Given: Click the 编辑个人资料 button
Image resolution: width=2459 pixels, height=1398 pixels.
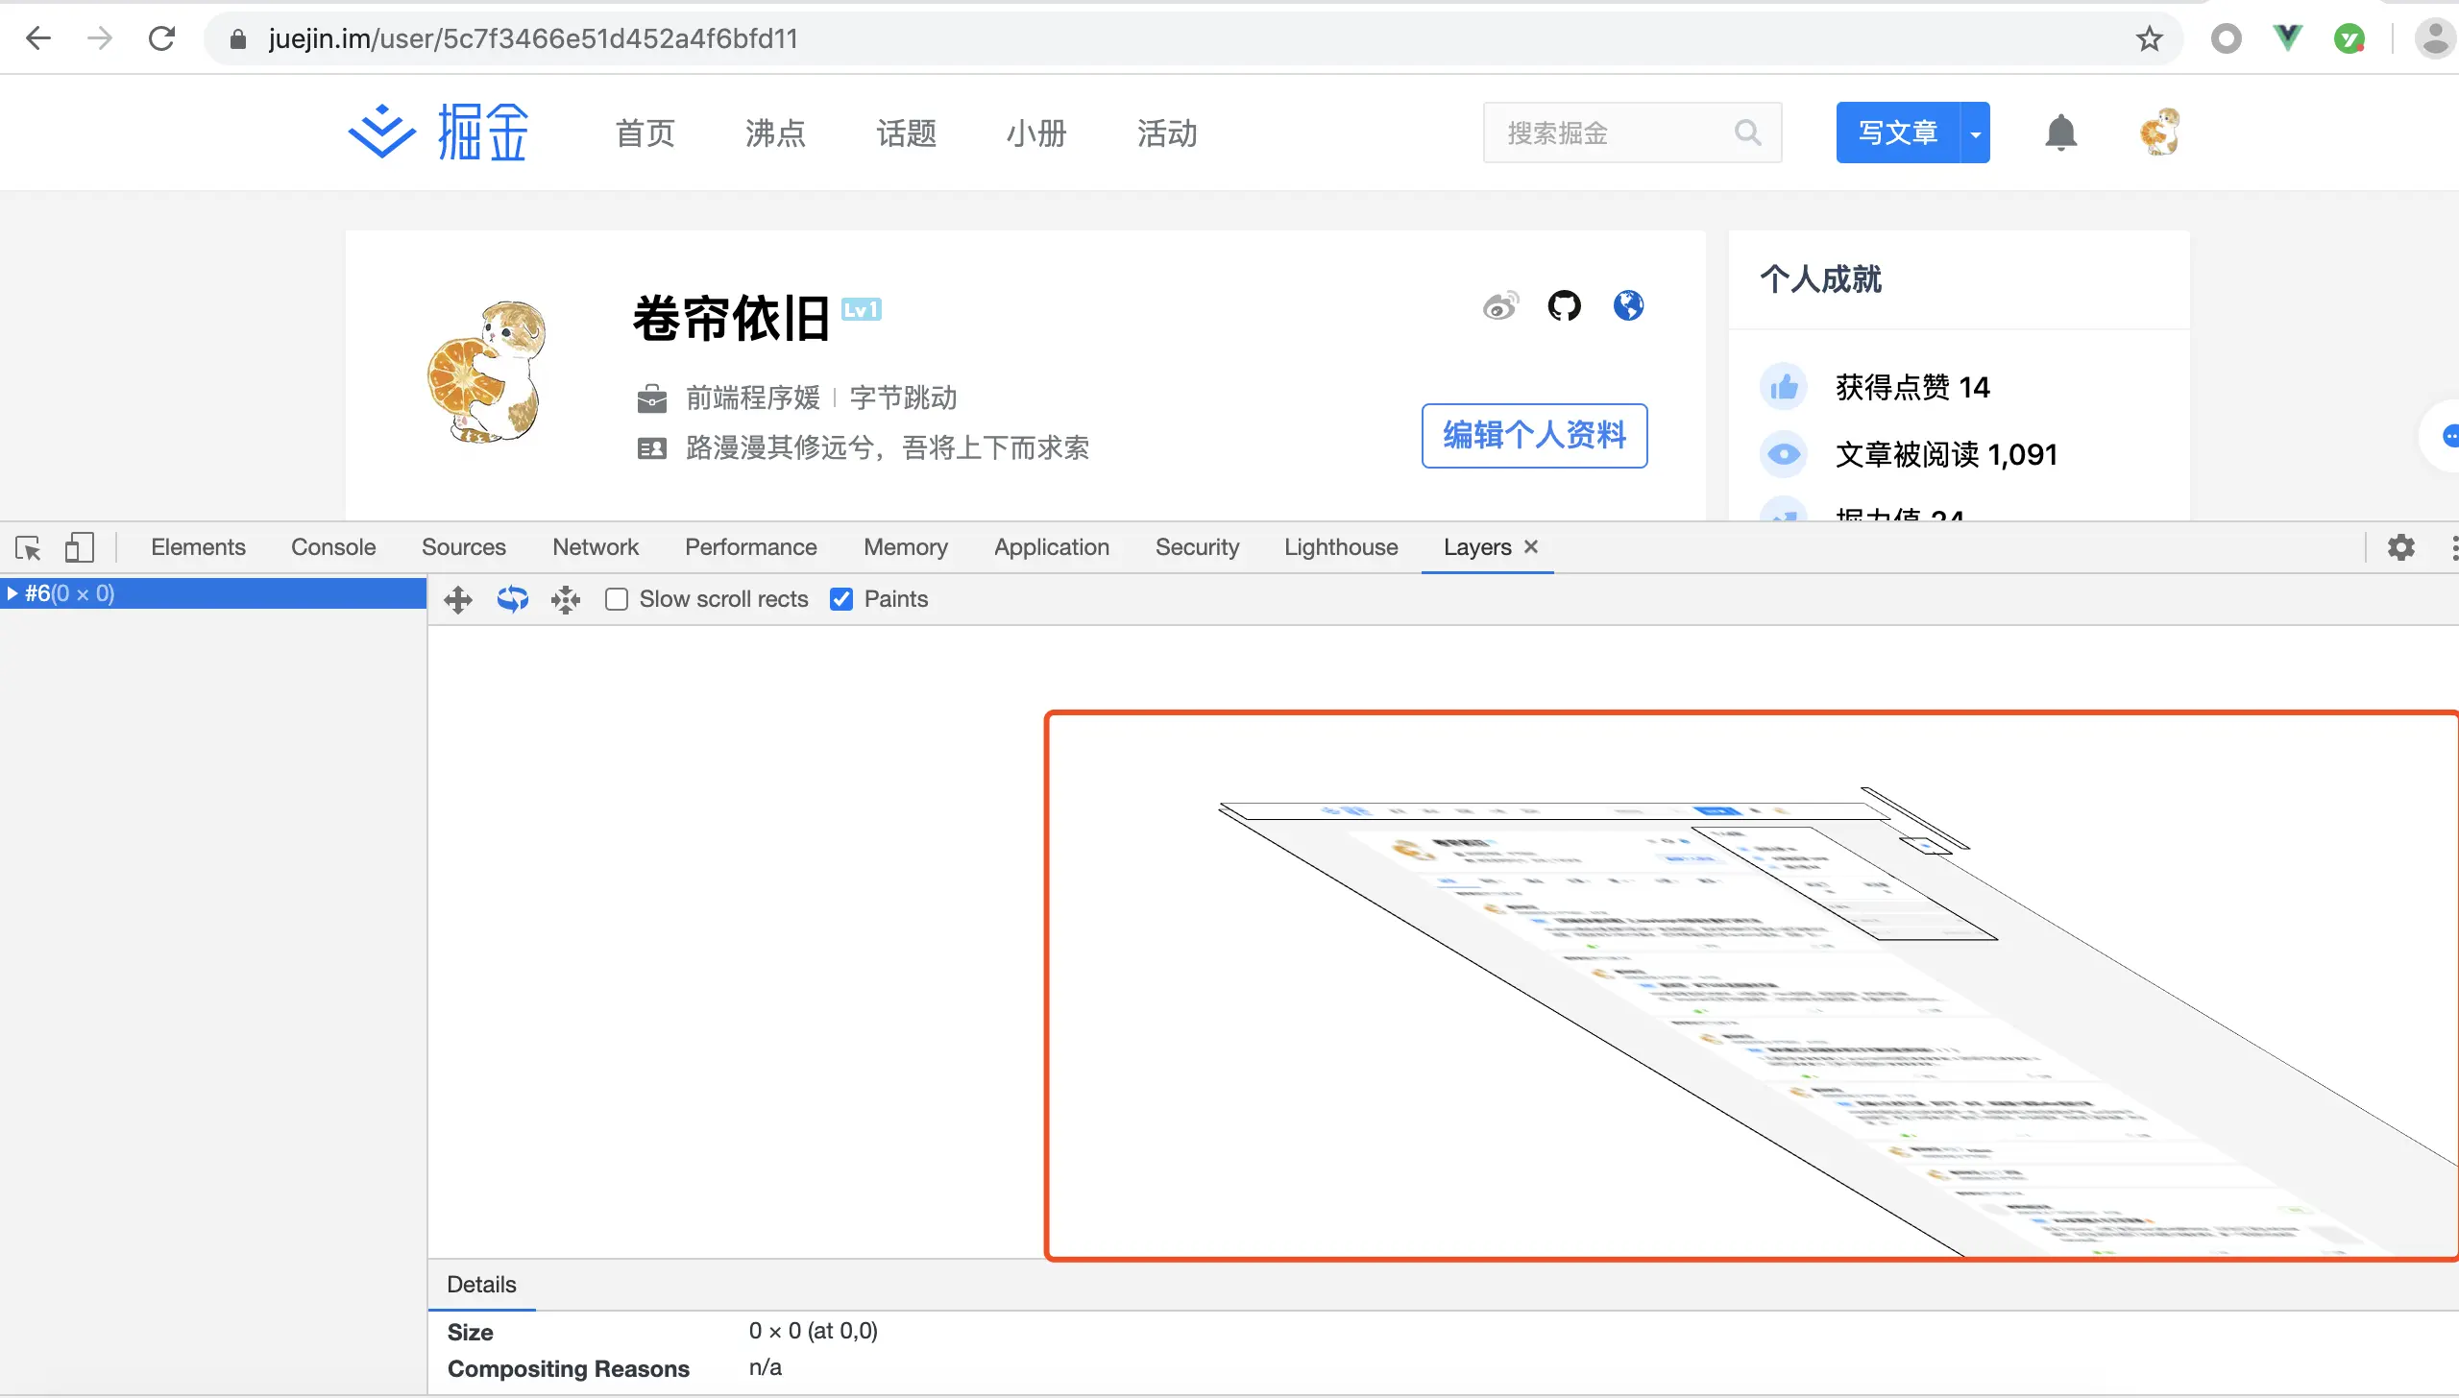Looking at the screenshot, I should [1534, 436].
